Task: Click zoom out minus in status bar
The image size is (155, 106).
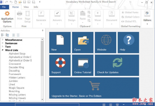Action: coord(123,104)
